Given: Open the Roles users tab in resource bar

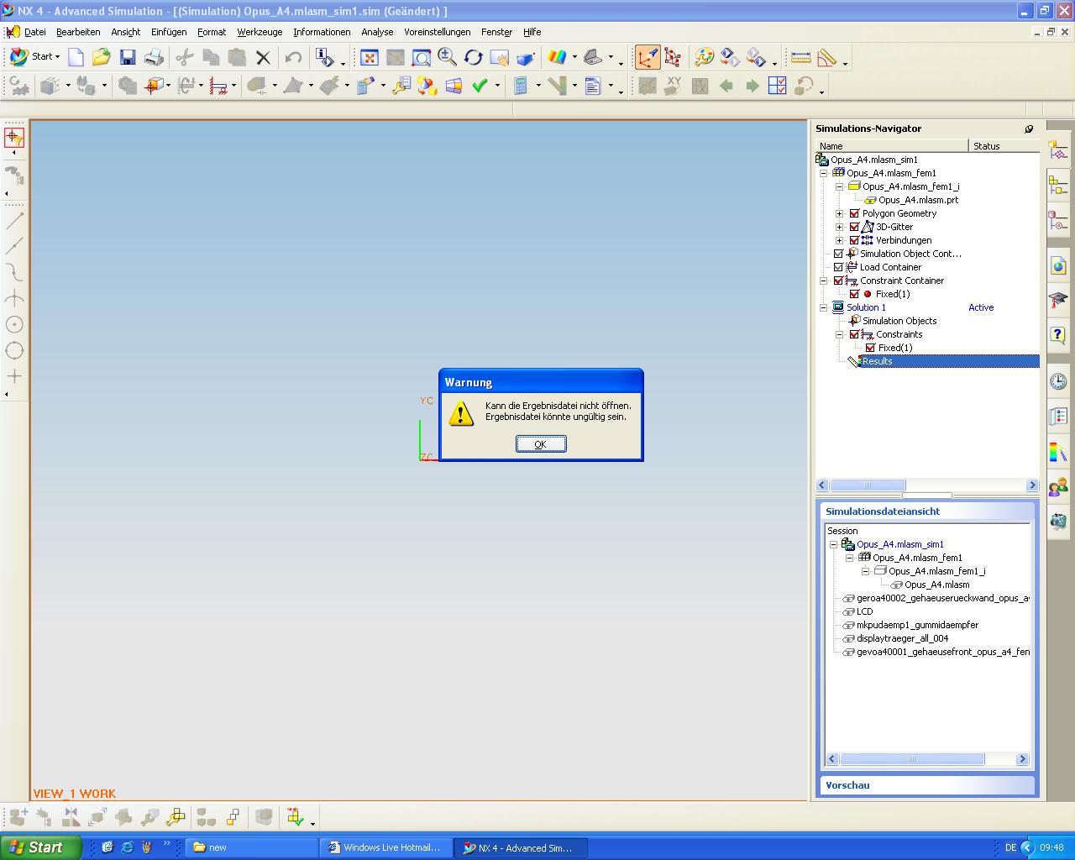Looking at the screenshot, I should pos(1058,486).
